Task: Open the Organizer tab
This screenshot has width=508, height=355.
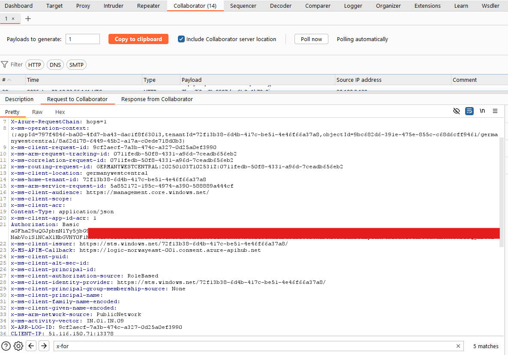Action: coord(388,6)
